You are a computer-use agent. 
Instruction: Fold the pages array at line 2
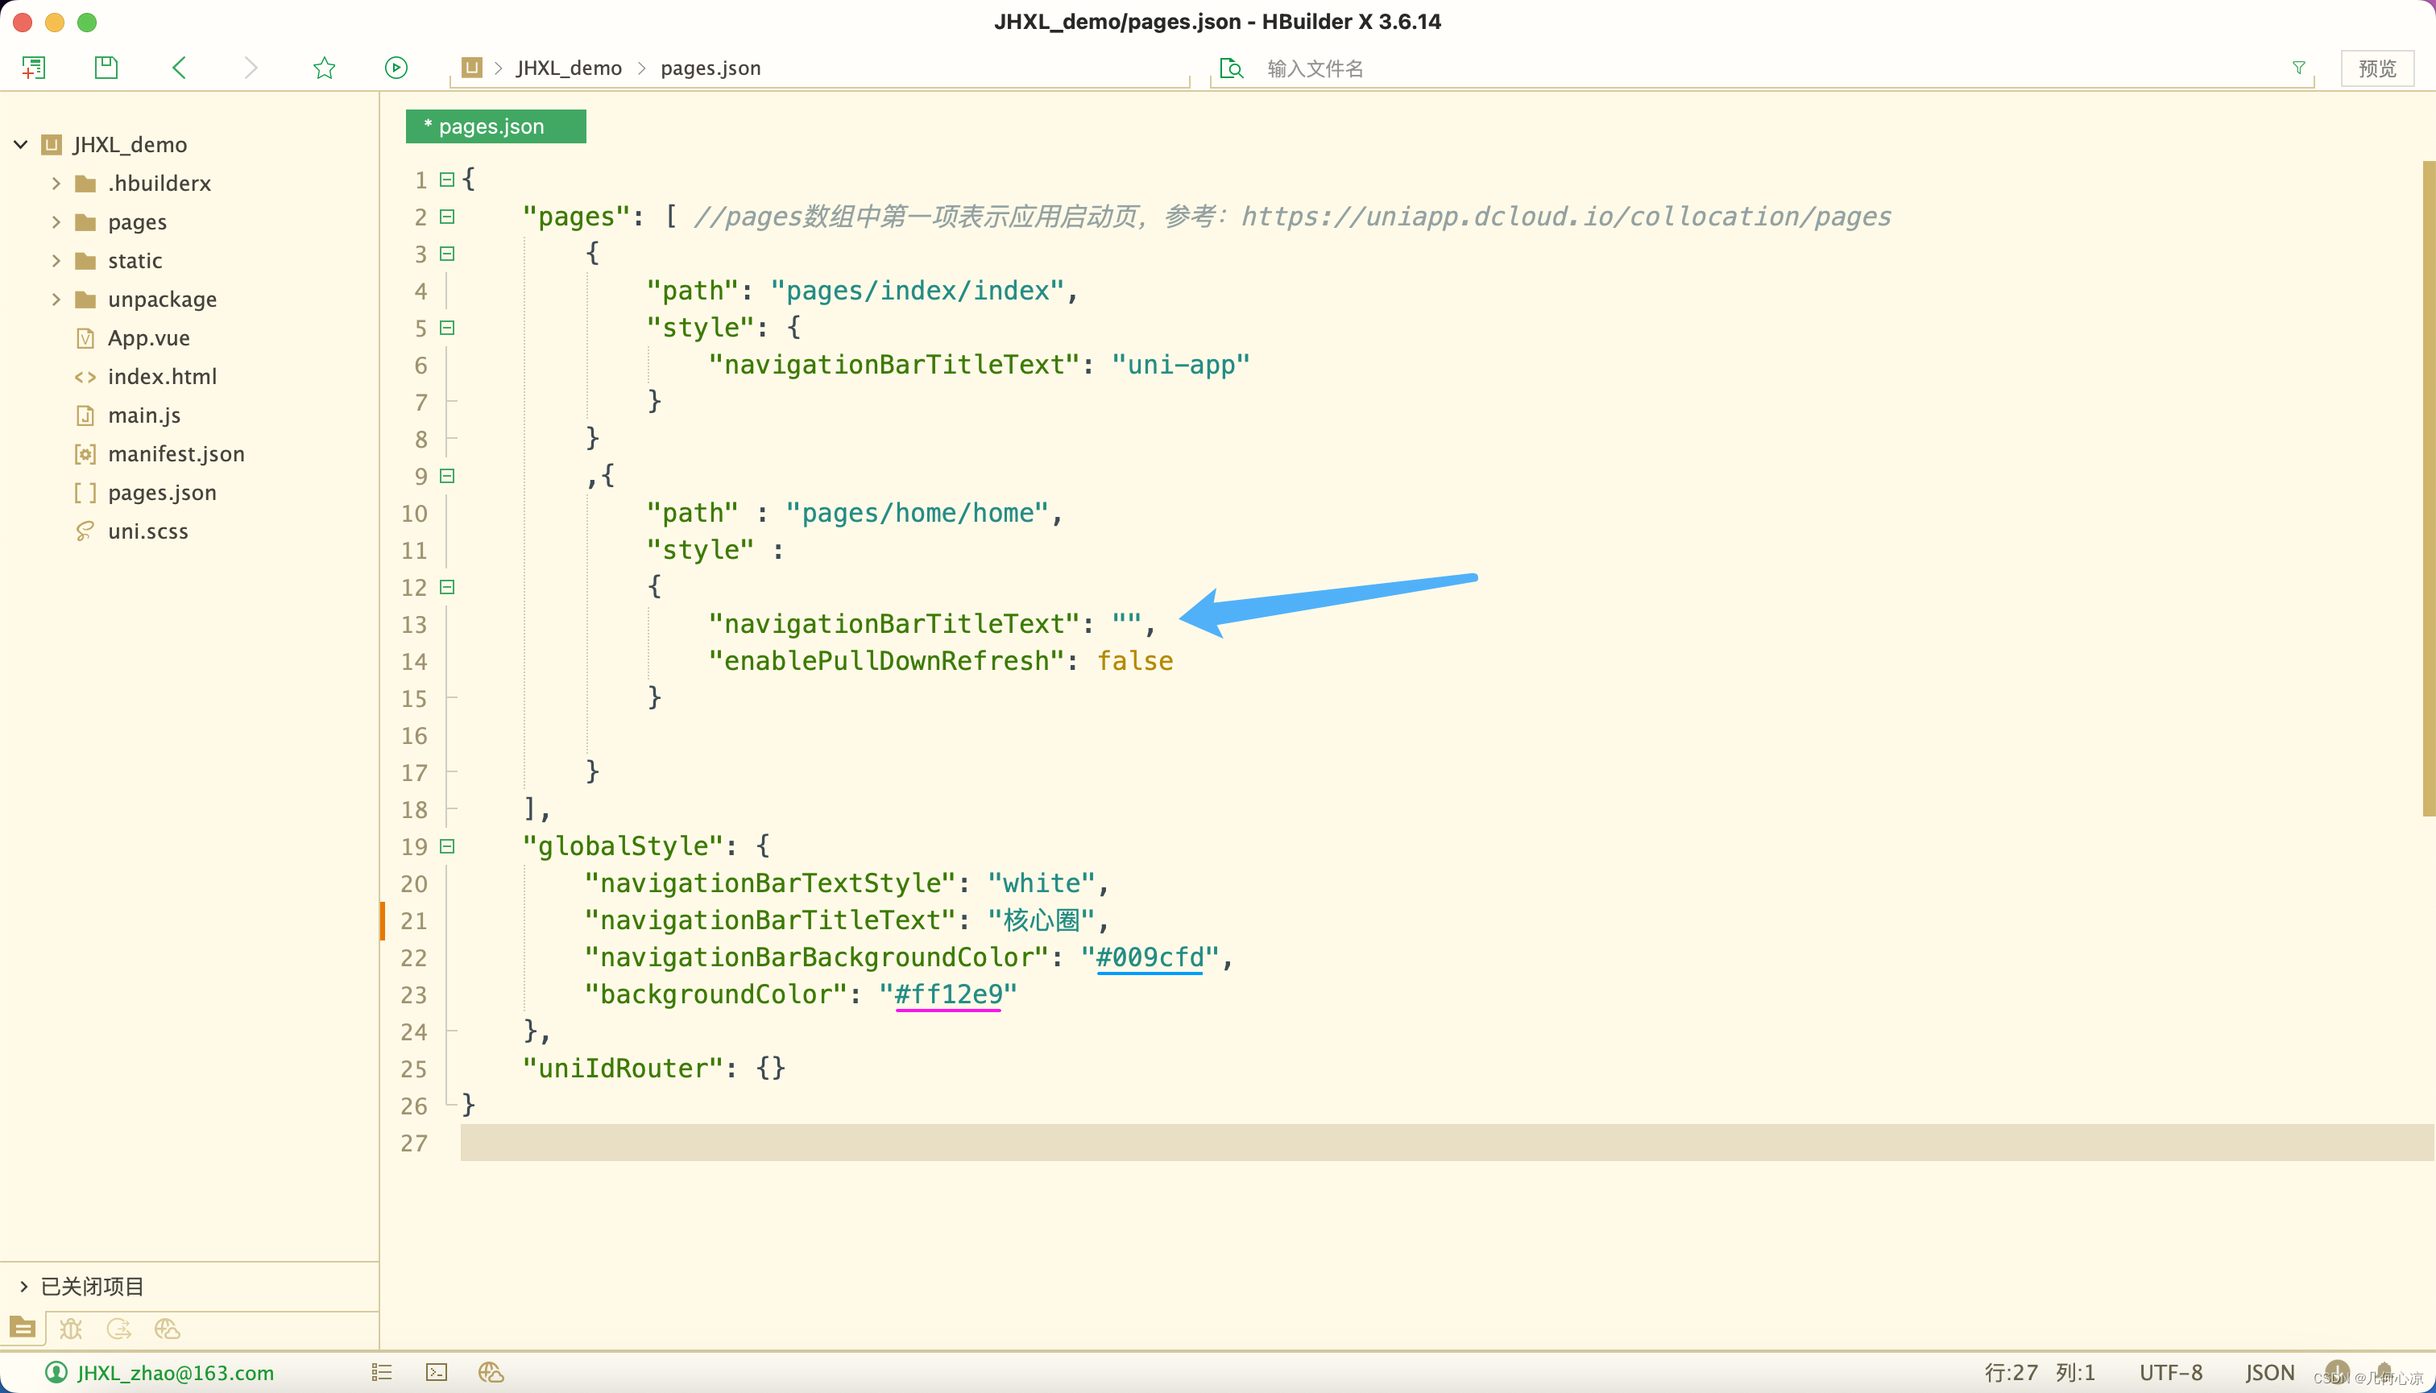pyautogui.click(x=447, y=217)
